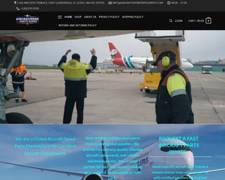Image resolution: width=225 pixels, height=180 pixels.
Task: Open the Shop menu item
Action: [x=78, y=17]
